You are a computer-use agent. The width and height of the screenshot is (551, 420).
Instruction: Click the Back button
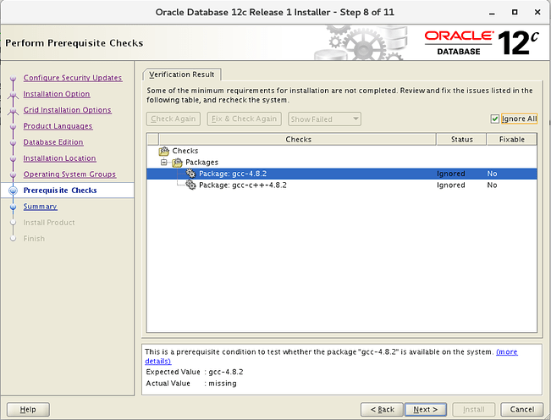tap(383, 410)
